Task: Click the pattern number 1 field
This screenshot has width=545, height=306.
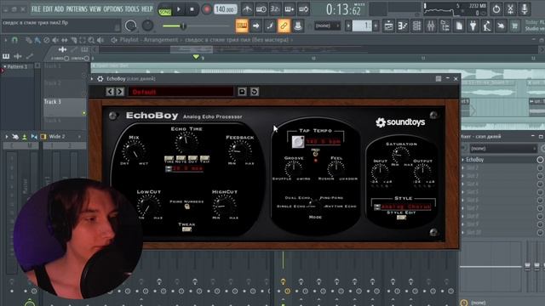Action: coord(362,25)
